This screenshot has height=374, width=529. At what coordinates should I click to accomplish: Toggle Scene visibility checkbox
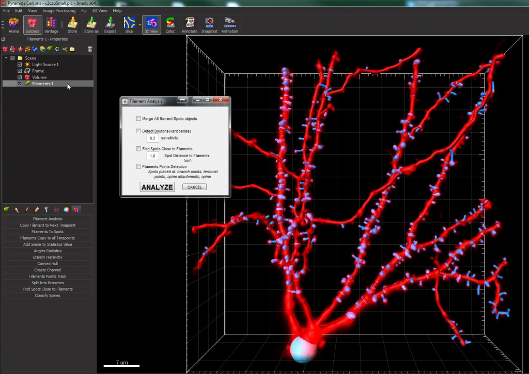tap(13, 58)
